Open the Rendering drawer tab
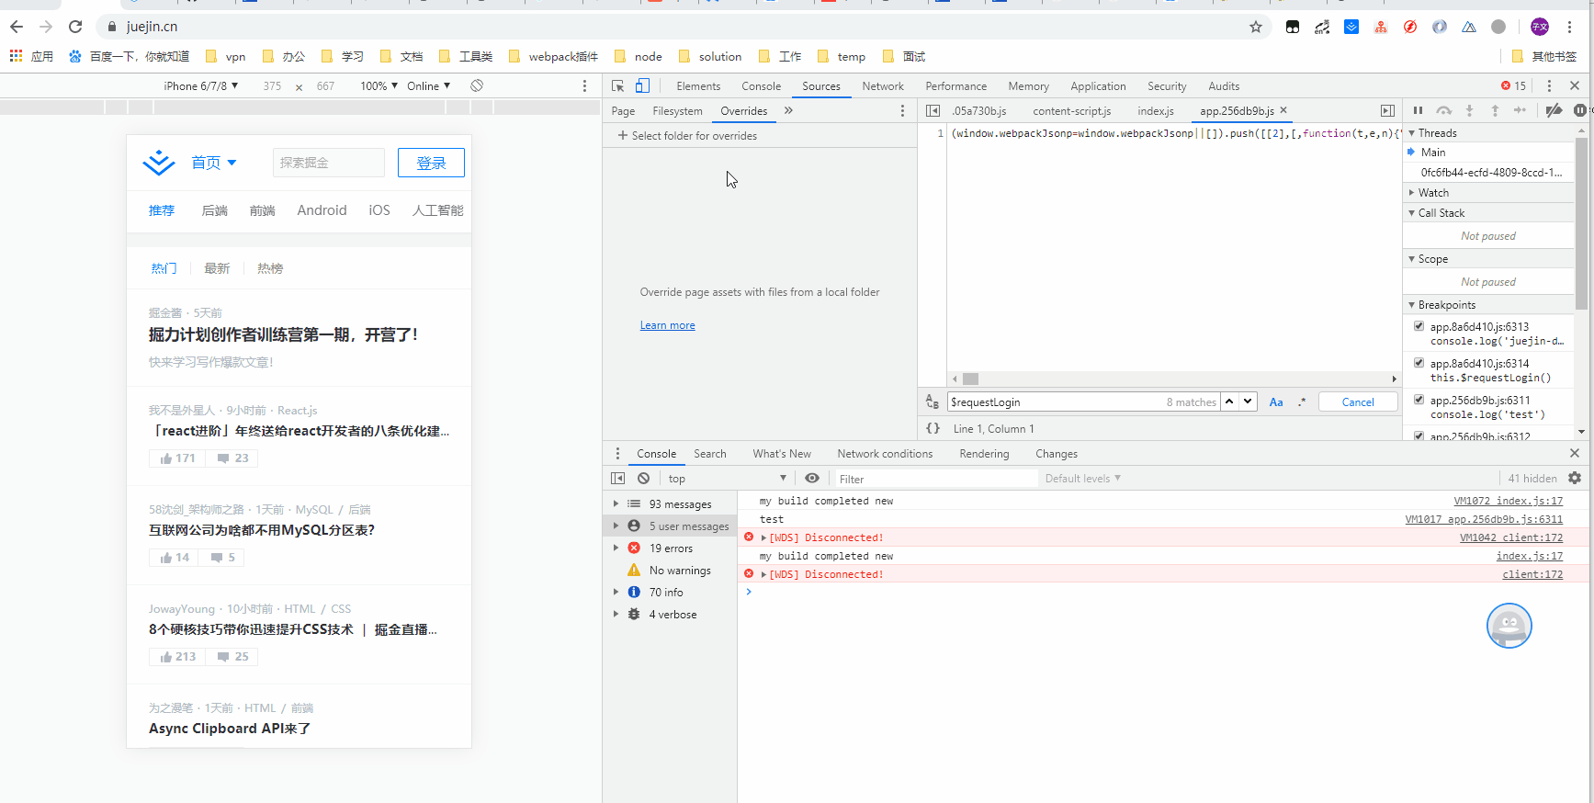 [x=984, y=453]
